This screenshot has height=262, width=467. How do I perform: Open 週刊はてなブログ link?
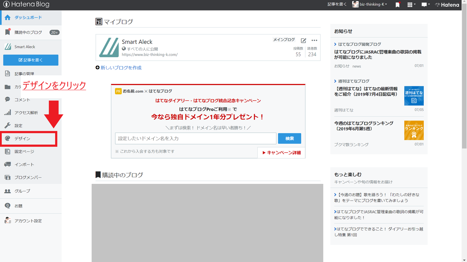pyautogui.click(x=354, y=81)
